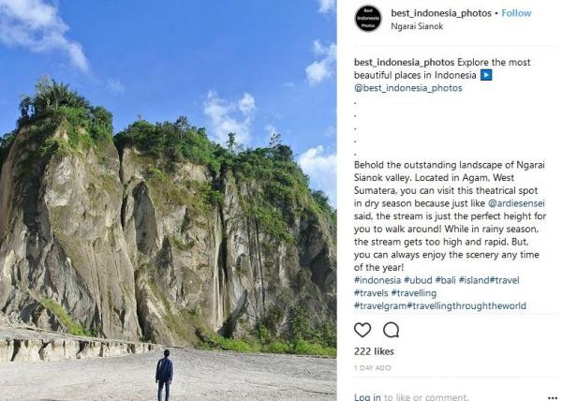Follow the best_indonesia_photos account
Screen dimensions: 562x401
tap(516, 13)
